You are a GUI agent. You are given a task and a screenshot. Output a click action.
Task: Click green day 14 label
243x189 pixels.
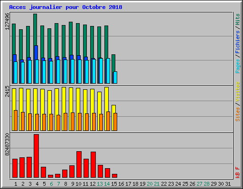tap(107, 184)
